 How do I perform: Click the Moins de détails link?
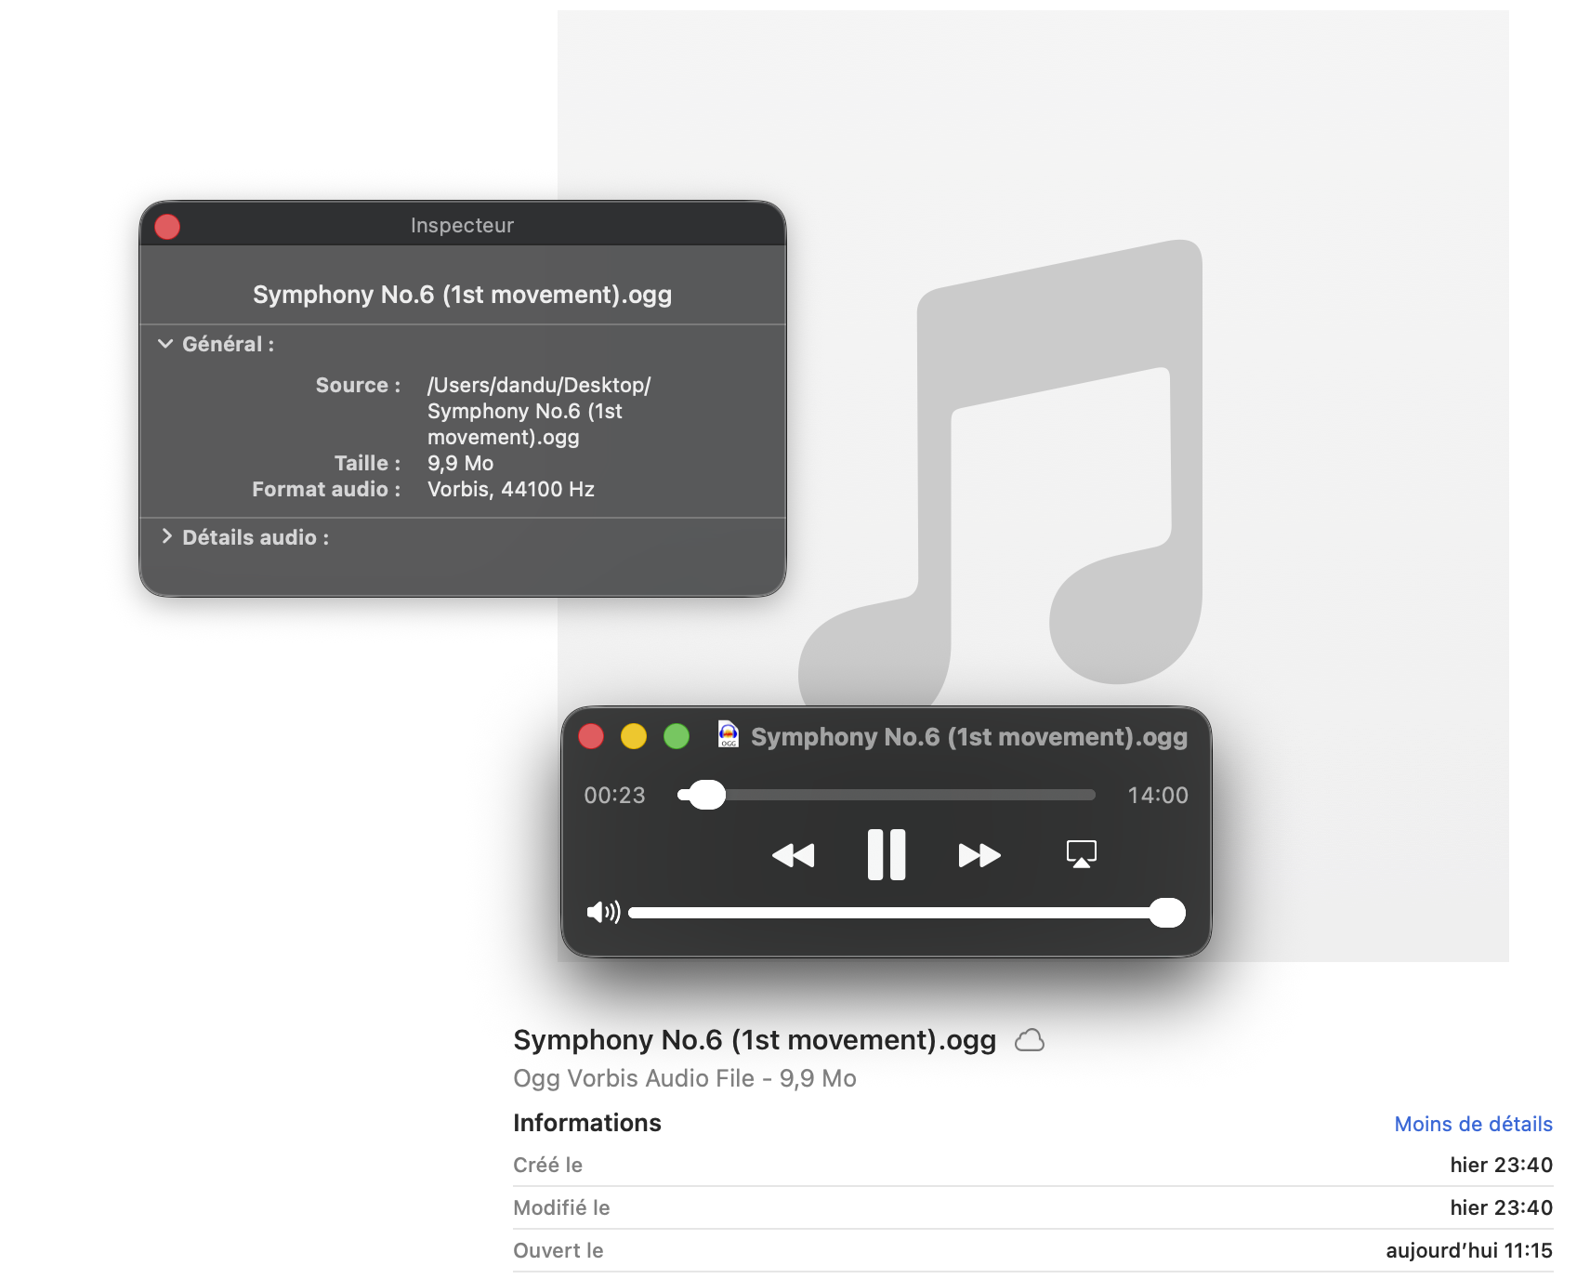click(x=1473, y=1124)
